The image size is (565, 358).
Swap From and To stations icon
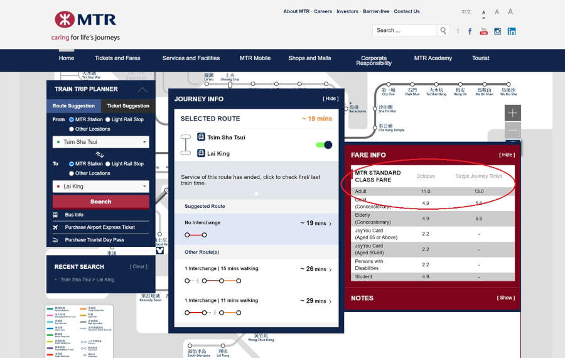click(x=100, y=155)
